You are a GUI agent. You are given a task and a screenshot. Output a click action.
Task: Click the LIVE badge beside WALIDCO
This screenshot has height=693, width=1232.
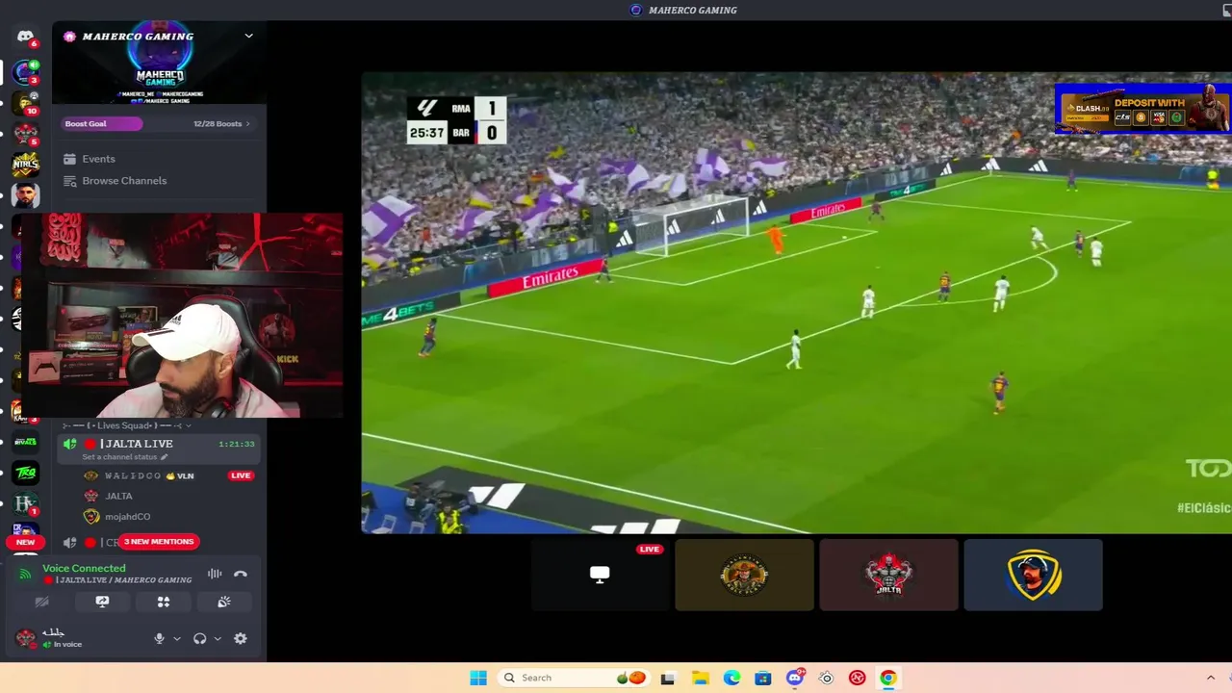pyautogui.click(x=241, y=475)
